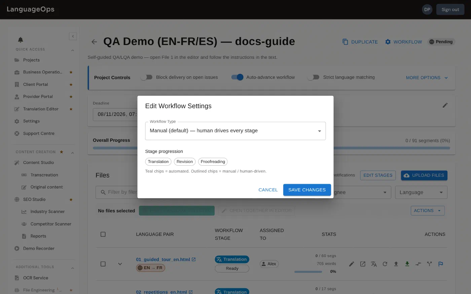Click the EDIT STAGES button
471x294 pixels.
(378, 175)
